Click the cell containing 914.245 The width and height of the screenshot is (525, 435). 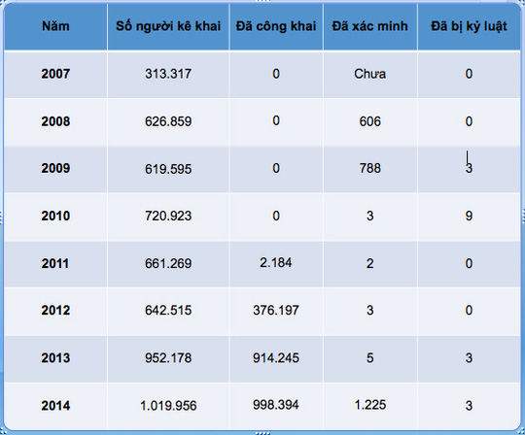pyautogui.click(x=276, y=358)
